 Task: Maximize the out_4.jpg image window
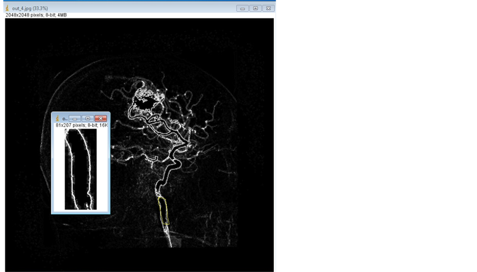coord(255,8)
